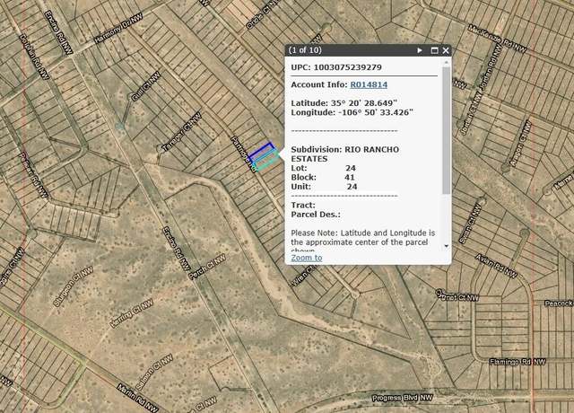Click the popup scroll down arrow
This screenshot has width=574, height=413.
(447, 246)
